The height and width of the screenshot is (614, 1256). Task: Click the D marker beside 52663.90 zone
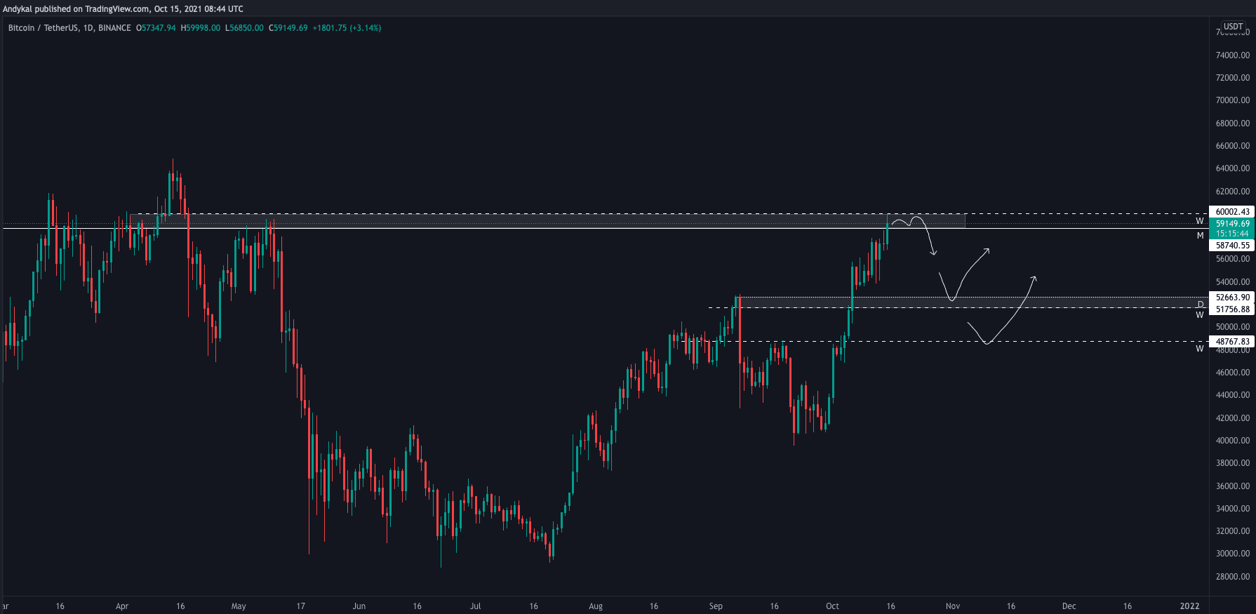click(1200, 304)
